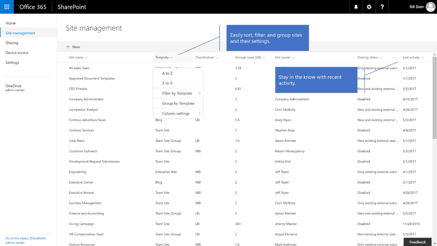This screenshot has width=437, height=246.
Task: Select the CEO Fireside site
Action: 78,89
